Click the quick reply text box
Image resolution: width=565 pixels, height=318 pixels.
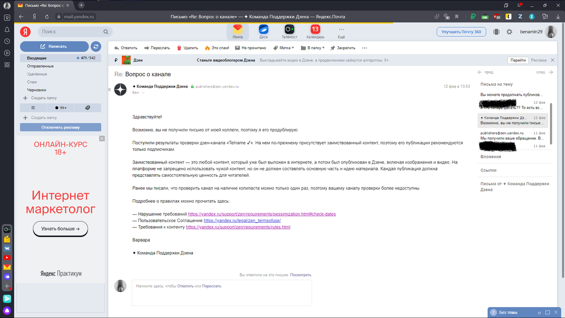click(x=221, y=293)
